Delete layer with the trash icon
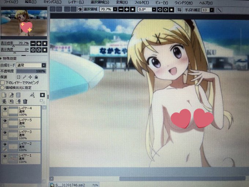249x187 pixels. (25, 101)
